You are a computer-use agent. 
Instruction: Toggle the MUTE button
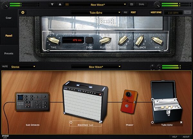[5, 66]
